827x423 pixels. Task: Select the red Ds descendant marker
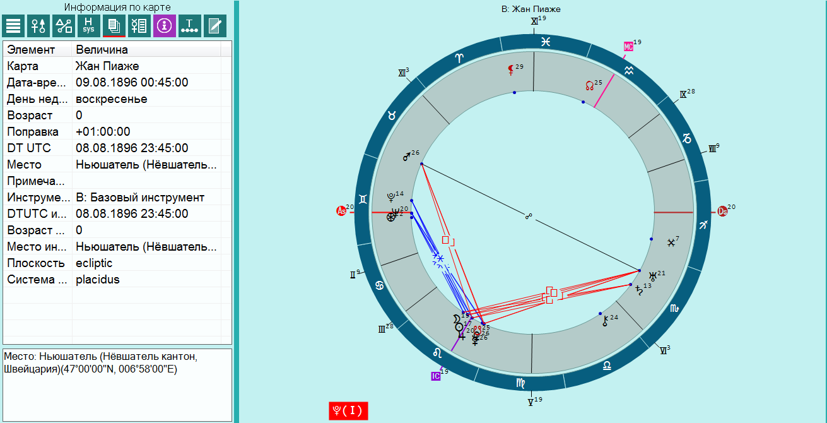pos(723,212)
